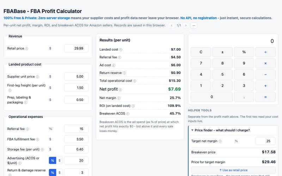Screen dimensions: 282x176
Task: Click calculator decimal point key
Action: point(244,97)
